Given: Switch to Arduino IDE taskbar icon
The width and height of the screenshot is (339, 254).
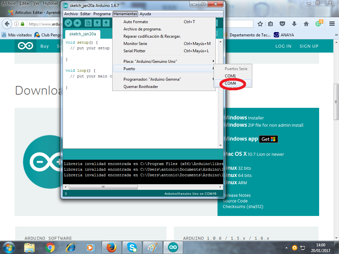Looking at the screenshot, I should click(173, 247).
